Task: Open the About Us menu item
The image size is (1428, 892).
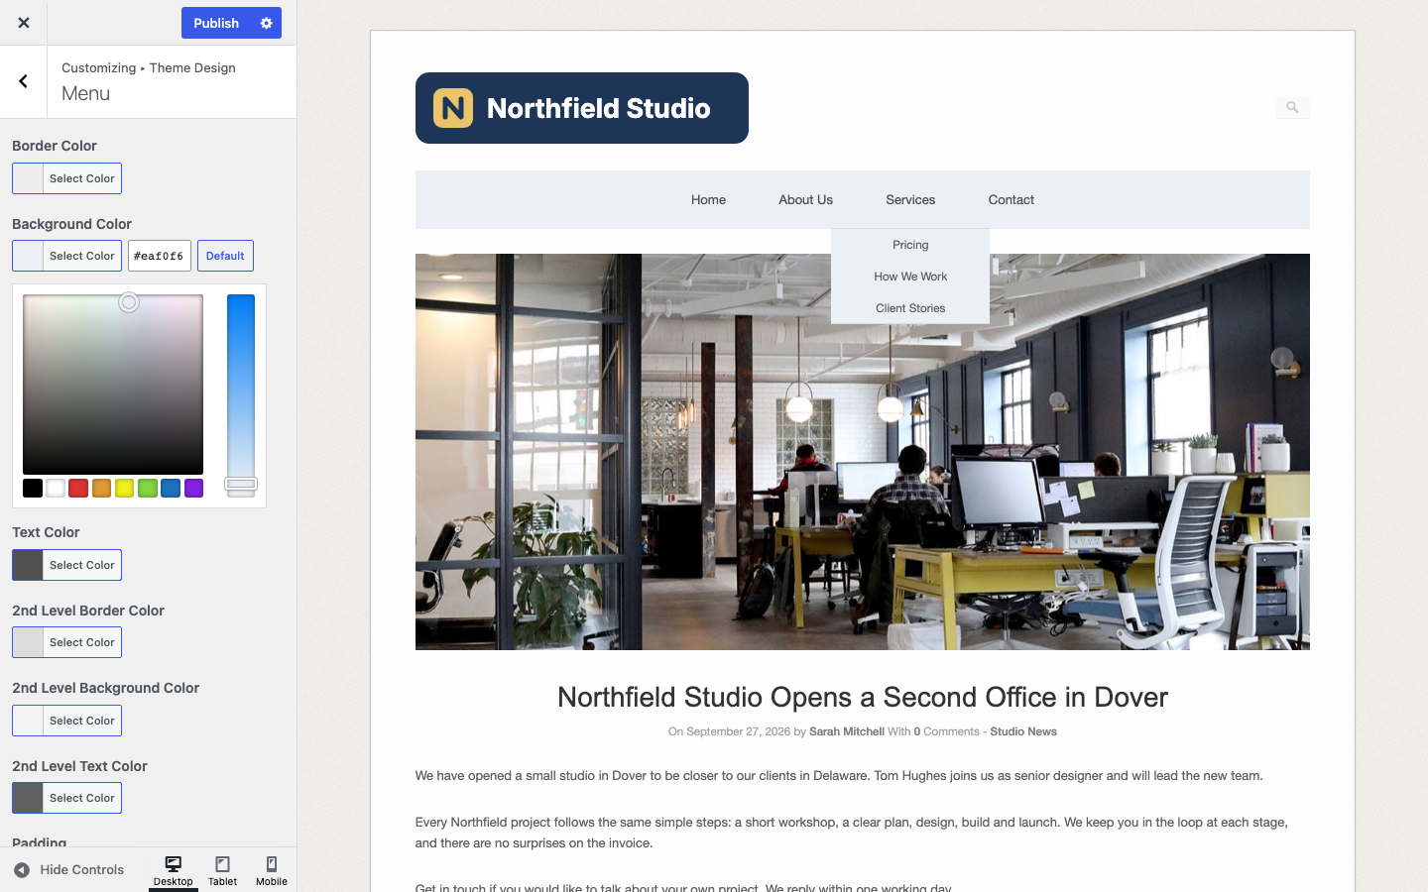Action: coord(805,200)
